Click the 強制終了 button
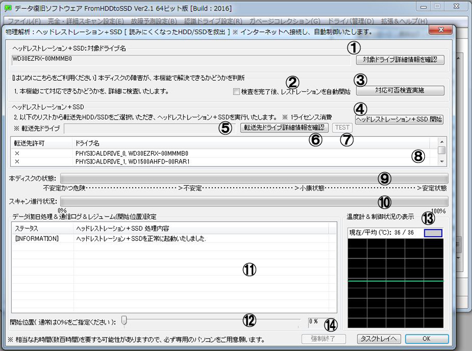Screen dimensions: 472x351 (x=323, y=339)
